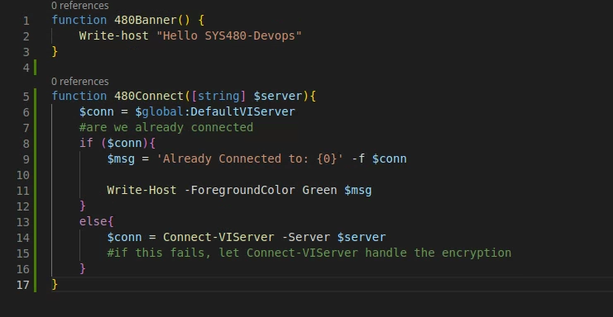Select line number 10 in the gutter

(22, 175)
